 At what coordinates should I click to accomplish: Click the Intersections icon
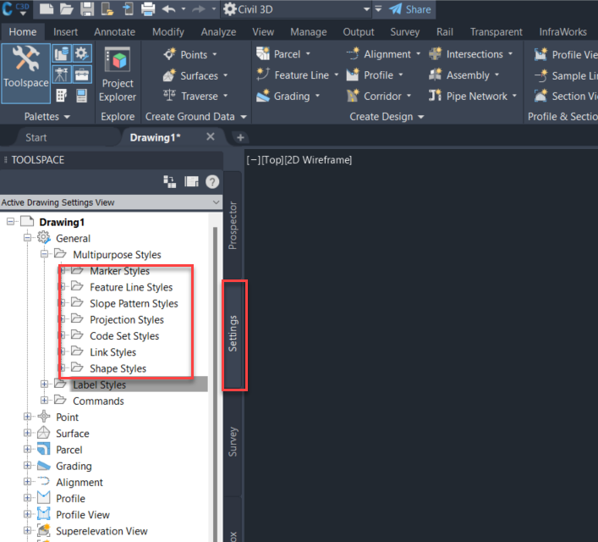point(435,54)
